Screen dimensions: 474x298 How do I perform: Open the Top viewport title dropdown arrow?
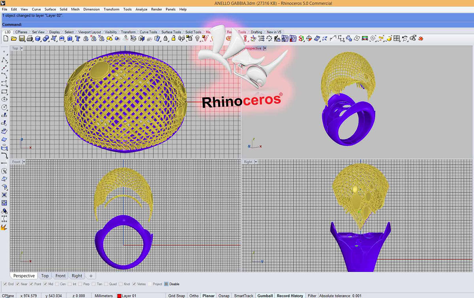pyautogui.click(x=22, y=48)
